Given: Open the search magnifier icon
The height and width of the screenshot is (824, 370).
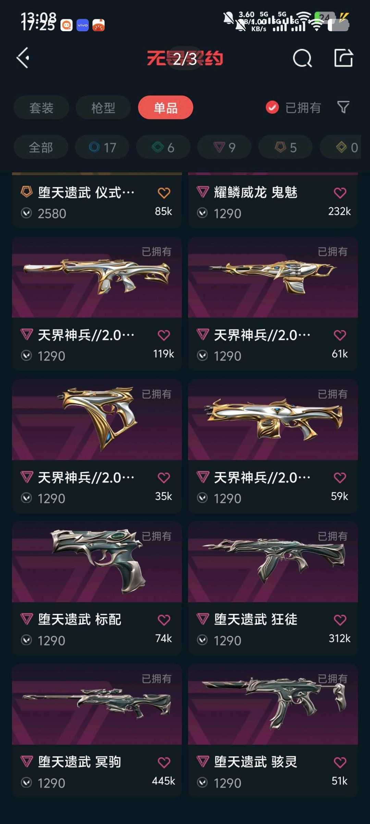Looking at the screenshot, I should (303, 58).
